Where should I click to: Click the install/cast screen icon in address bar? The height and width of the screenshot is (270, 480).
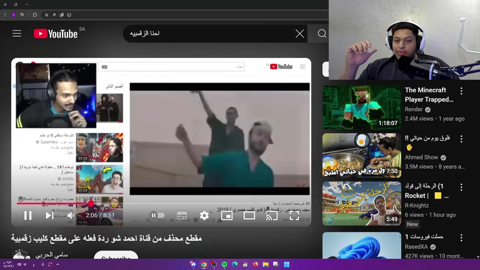tap(69, 15)
